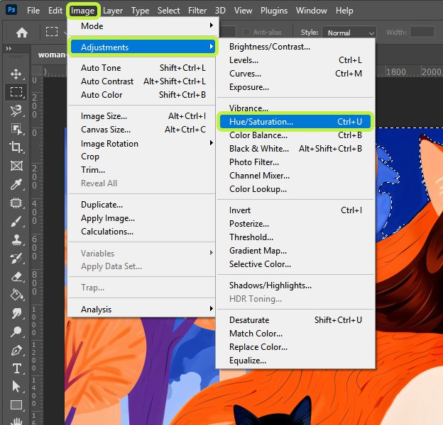
Task: Open the Filter menu
Action: [x=197, y=11]
